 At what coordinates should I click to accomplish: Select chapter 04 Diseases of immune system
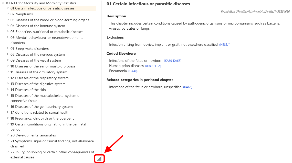37,26
